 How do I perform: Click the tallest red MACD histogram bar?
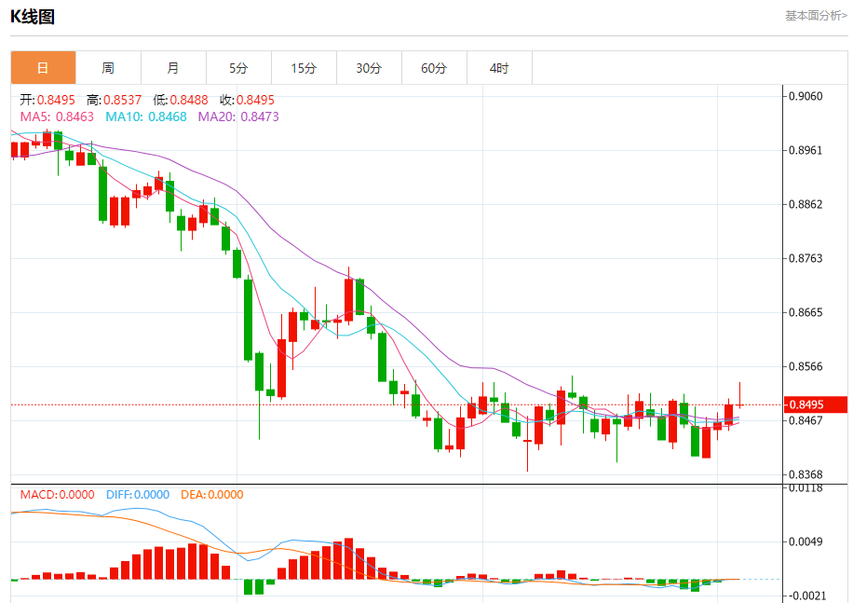(x=348, y=558)
